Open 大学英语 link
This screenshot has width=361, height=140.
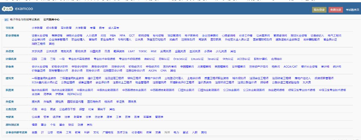37,51
